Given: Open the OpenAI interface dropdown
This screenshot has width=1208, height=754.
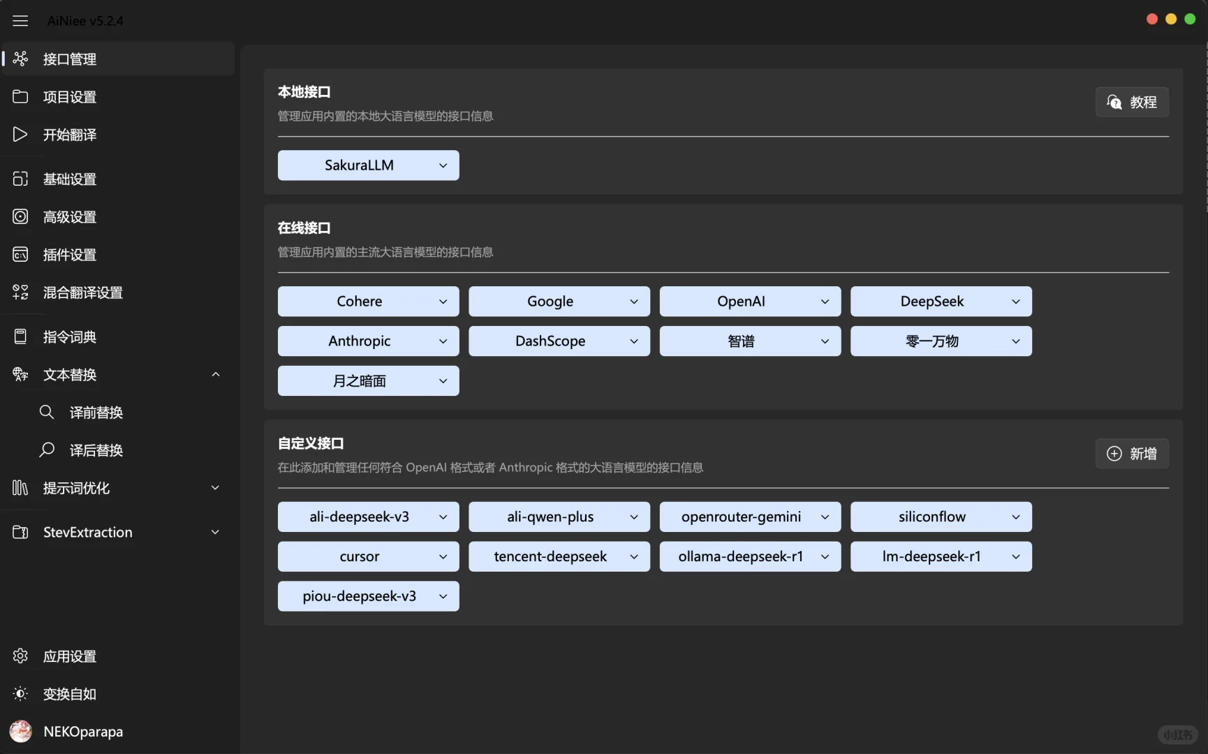Looking at the screenshot, I should coord(750,302).
